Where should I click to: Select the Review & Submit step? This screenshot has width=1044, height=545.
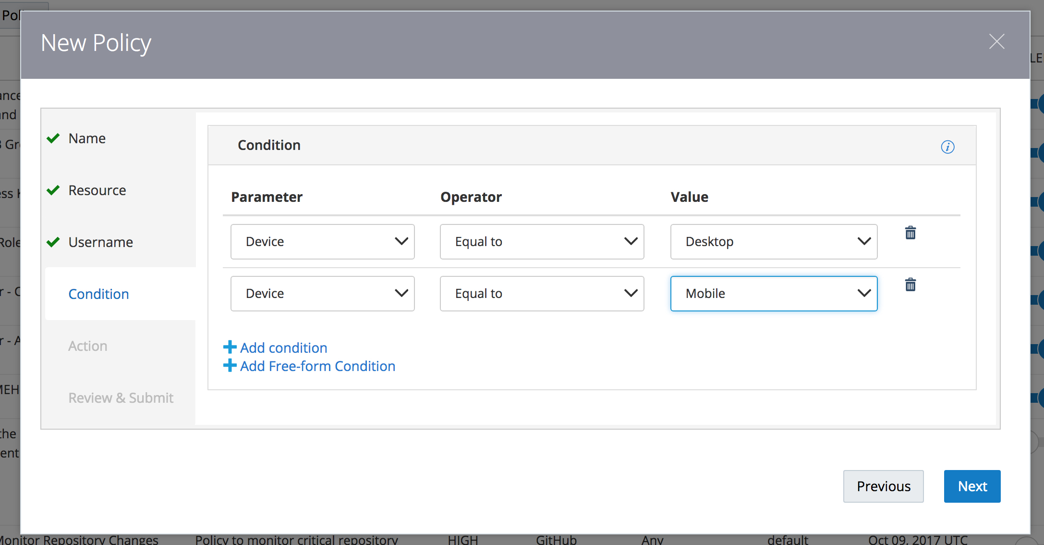(121, 398)
